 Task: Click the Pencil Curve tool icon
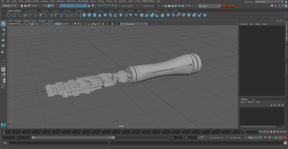(25, 15)
